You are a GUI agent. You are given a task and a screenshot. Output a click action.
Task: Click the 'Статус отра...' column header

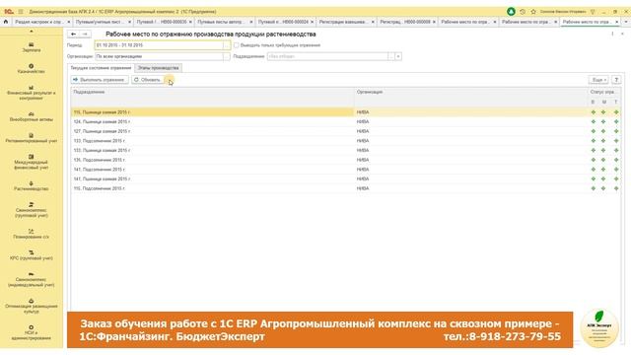(x=603, y=92)
